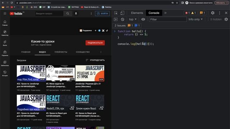
Task: Click '5 hidden' messages label
Action: click(216, 19)
